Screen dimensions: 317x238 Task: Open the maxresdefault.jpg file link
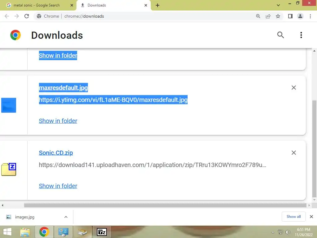63,88
